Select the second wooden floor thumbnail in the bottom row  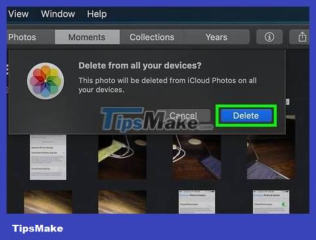click(x=122, y=202)
